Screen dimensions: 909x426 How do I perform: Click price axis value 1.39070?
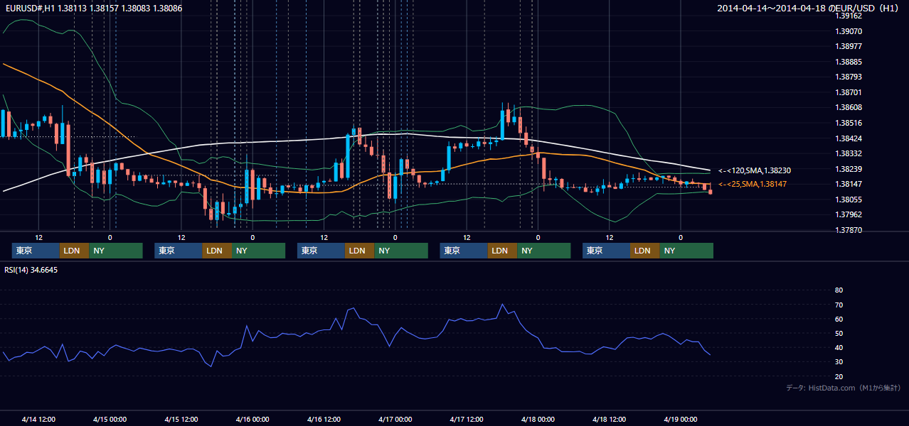click(849, 31)
